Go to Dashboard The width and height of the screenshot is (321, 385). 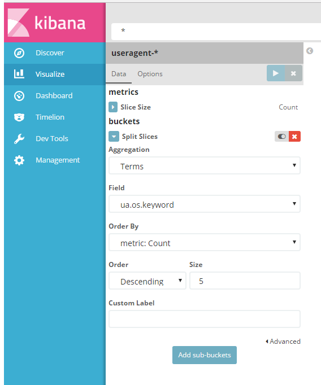point(55,96)
